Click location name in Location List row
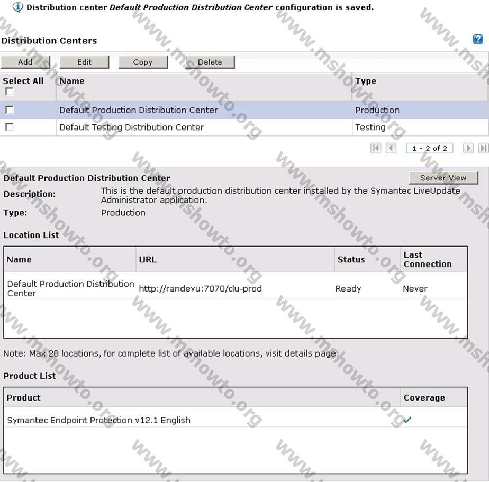 70,288
